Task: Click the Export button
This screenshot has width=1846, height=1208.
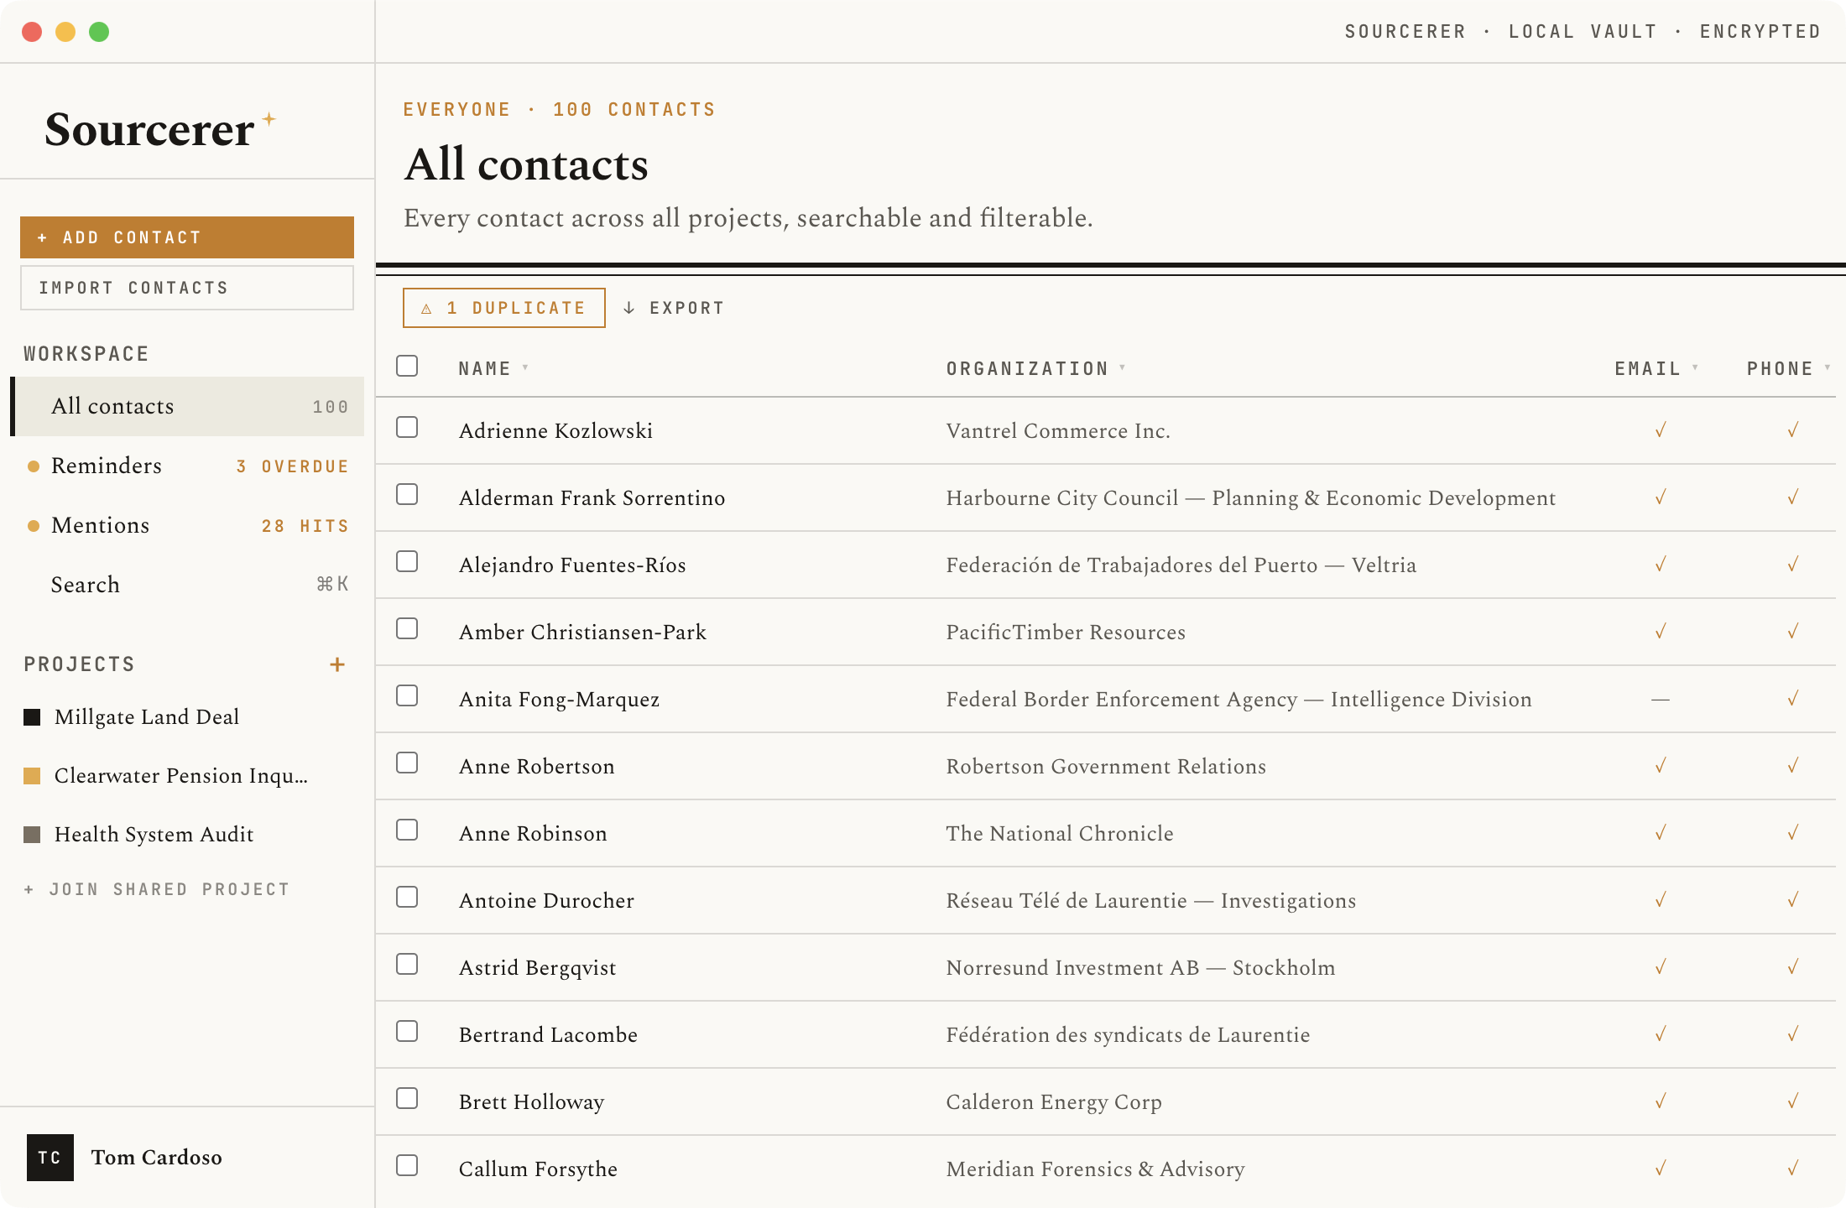Action: click(673, 308)
